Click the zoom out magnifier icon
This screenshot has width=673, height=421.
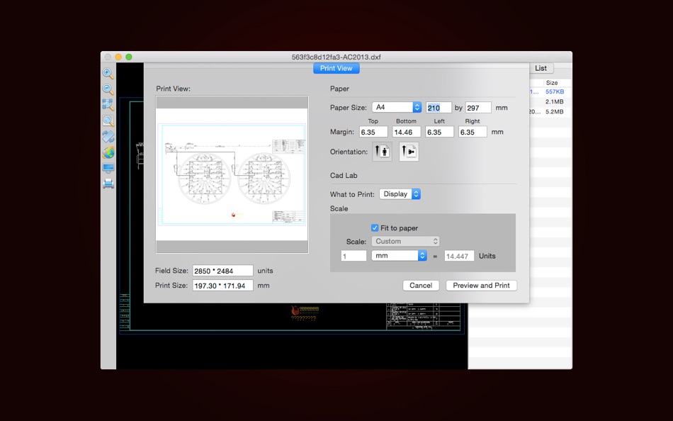108,89
